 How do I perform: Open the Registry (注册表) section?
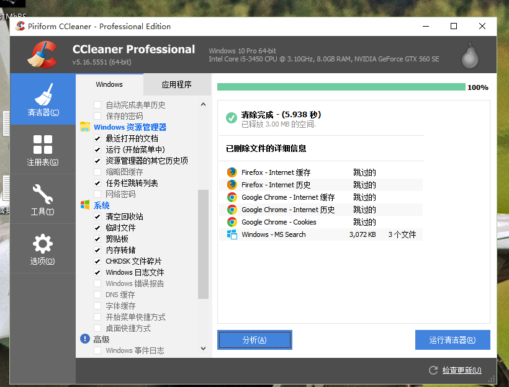(43, 149)
